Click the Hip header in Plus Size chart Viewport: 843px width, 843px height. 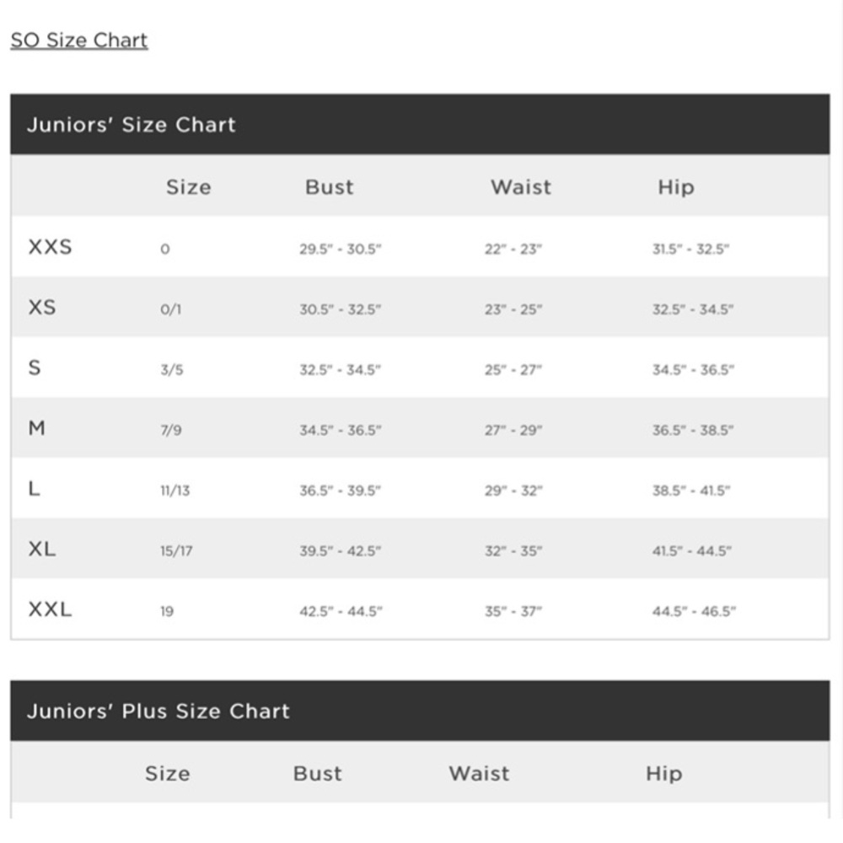point(664,774)
